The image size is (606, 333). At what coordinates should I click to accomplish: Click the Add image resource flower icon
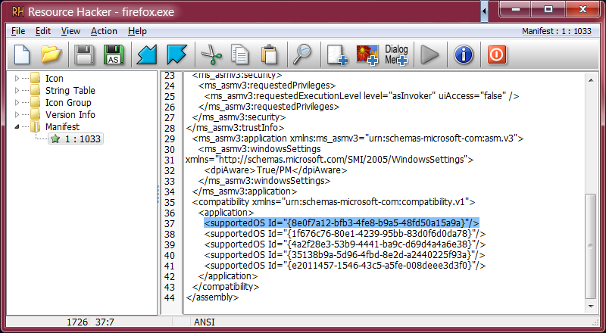coord(367,54)
